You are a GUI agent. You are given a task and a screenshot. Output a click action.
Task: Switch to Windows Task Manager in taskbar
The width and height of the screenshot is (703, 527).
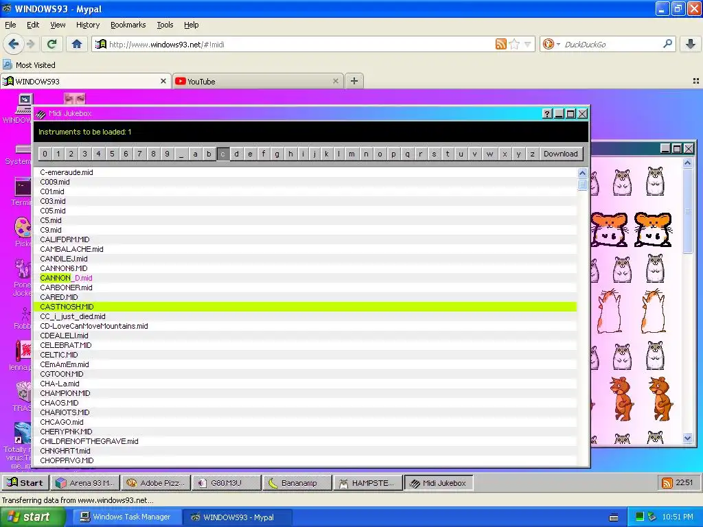[126, 517]
